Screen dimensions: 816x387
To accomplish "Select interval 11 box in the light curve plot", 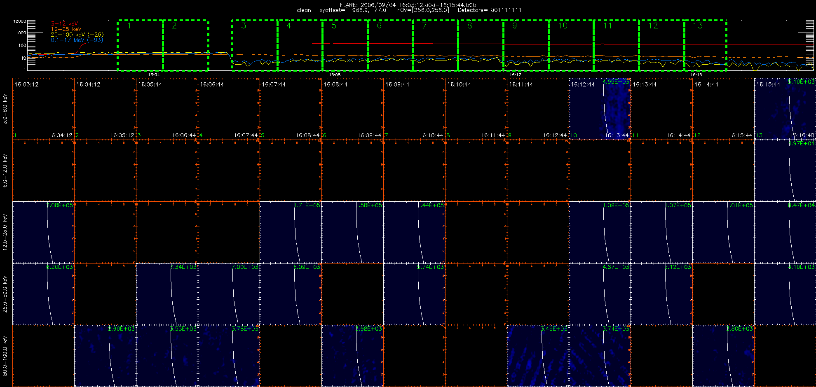I will 617,45.
